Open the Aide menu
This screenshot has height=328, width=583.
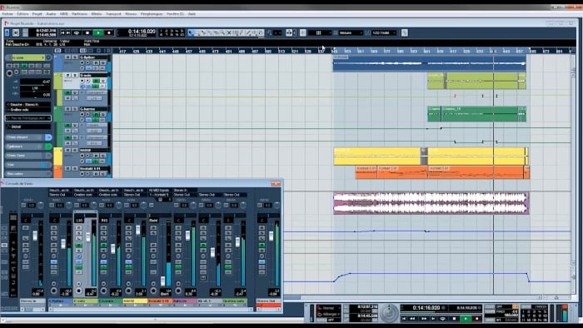click(x=192, y=14)
